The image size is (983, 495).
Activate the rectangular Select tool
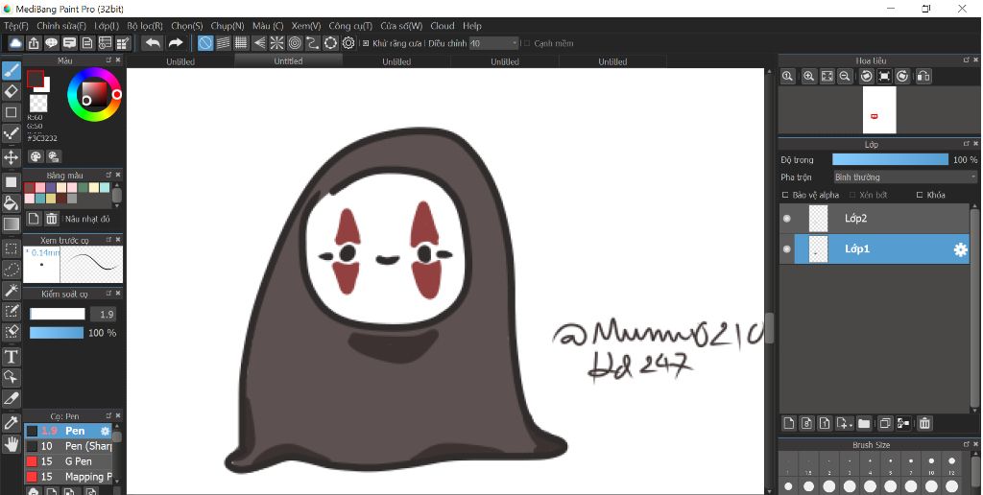[x=12, y=248]
